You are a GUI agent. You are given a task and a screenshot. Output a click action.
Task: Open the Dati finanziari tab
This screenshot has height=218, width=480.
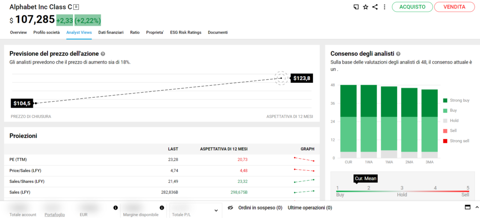[x=111, y=32]
